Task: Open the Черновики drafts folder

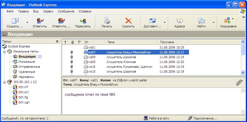Action: coord(26,77)
